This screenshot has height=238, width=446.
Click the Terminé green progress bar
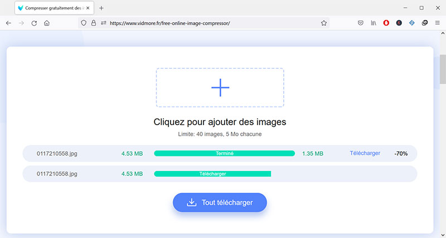224,153
